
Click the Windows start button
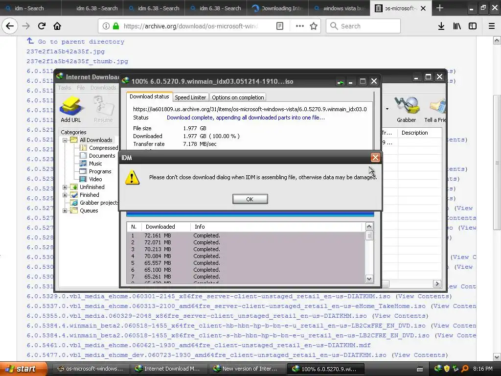pyautogui.click(x=23, y=369)
